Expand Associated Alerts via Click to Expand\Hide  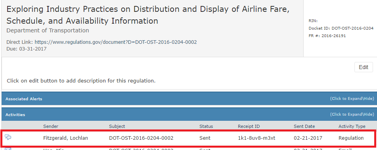pos(352,99)
